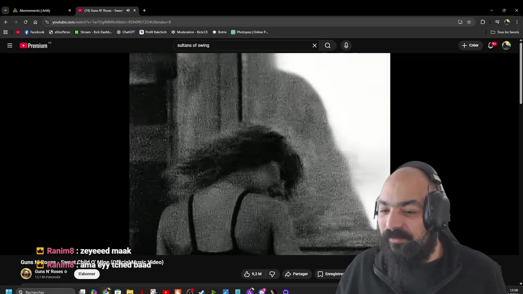
Task: Like the video (9,2 M)
Action: click(x=253, y=274)
